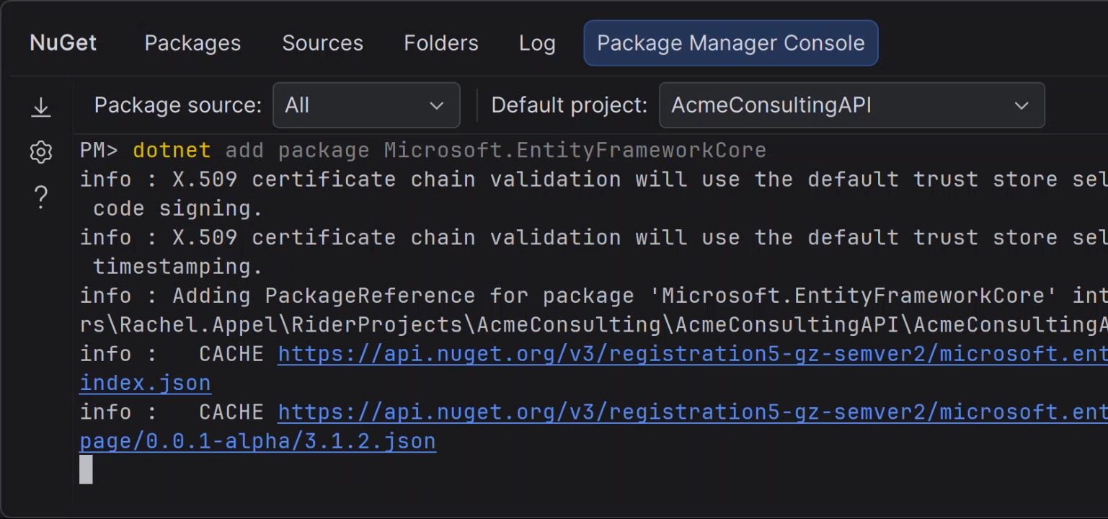Screen dimensions: 1108x519
Task: Open the Sources tab
Action: 322,43
